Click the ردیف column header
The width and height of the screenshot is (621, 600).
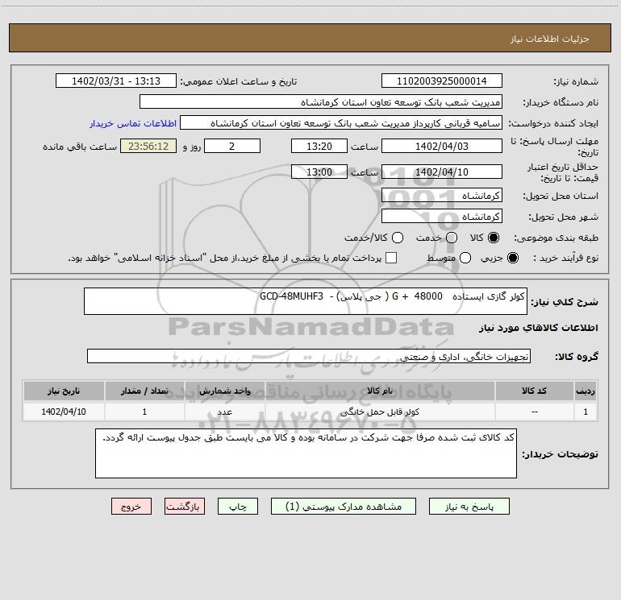(x=586, y=391)
